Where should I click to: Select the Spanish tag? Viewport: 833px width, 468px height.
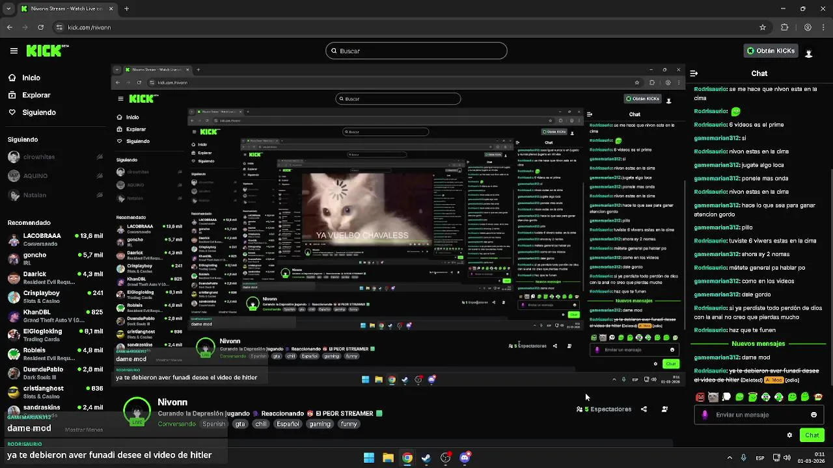pos(213,424)
